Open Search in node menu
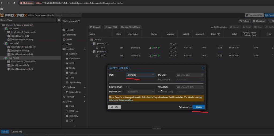 (70, 30)
